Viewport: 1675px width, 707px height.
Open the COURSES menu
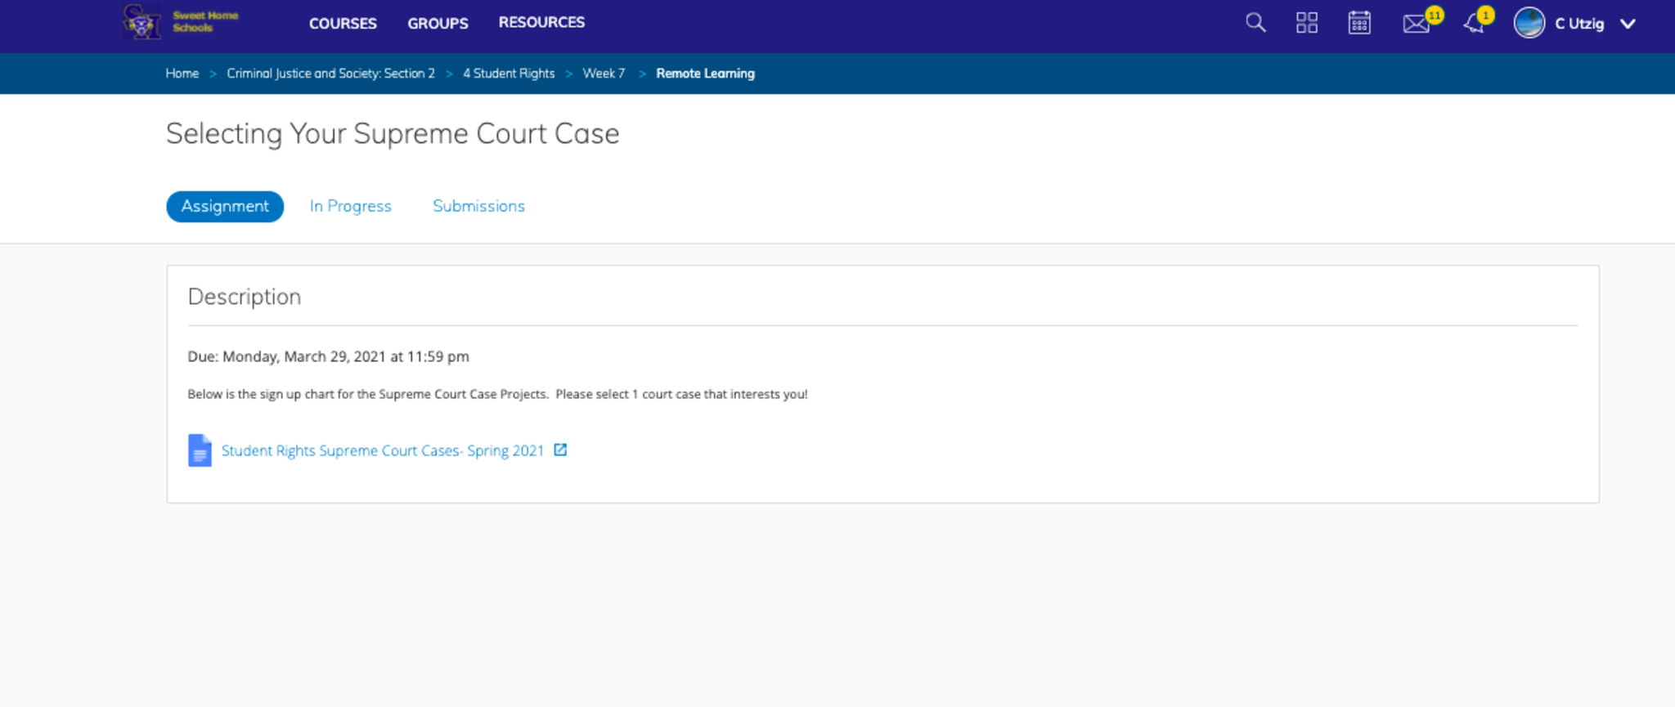tap(343, 23)
